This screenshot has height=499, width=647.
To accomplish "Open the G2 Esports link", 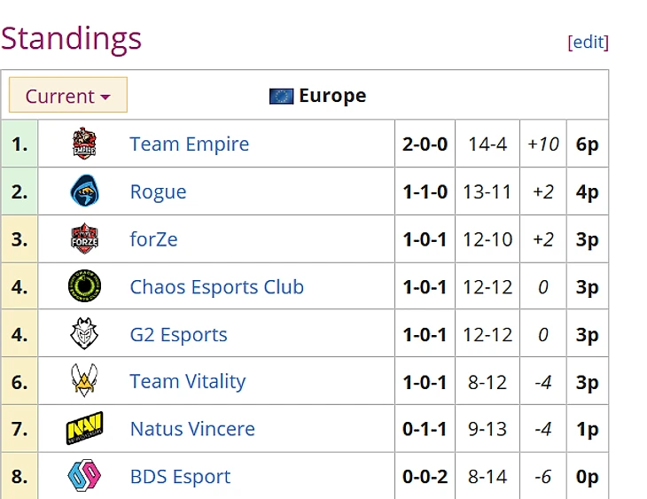I will [x=178, y=335].
